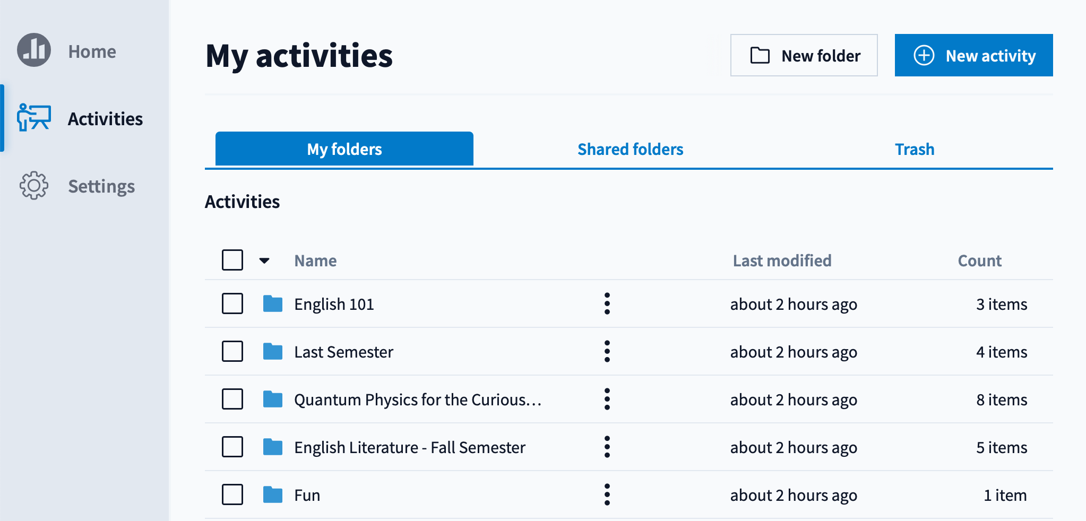Click the My activities page heading
Screen dimensions: 1086x521
299,56
